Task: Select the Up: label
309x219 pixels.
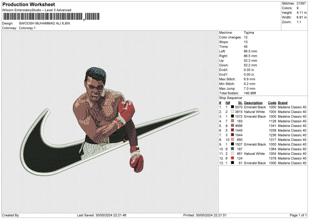Action: click(221, 61)
